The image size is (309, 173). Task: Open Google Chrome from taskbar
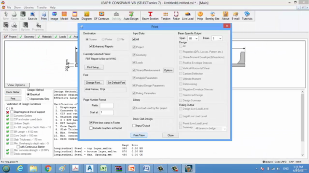pos(48,169)
